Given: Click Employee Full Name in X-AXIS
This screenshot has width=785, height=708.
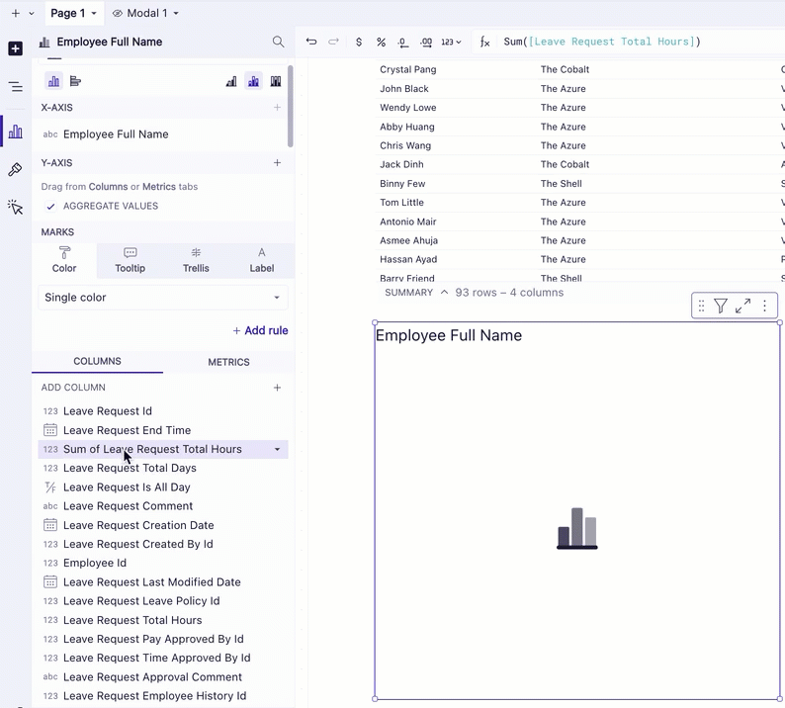Looking at the screenshot, I should (116, 134).
